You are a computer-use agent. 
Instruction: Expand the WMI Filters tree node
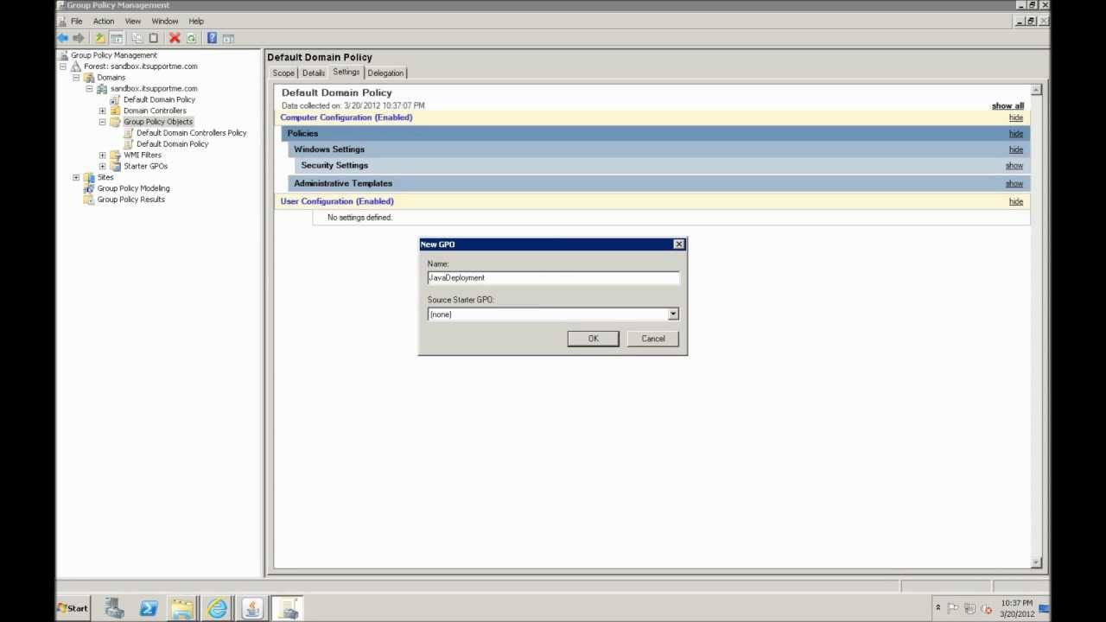[x=102, y=155]
